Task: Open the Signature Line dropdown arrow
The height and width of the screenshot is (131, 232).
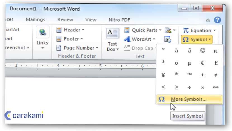Action: pos(174,30)
